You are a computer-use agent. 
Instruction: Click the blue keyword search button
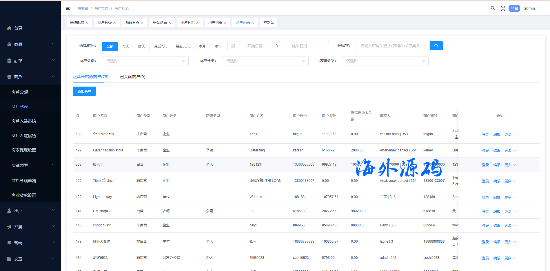(436, 46)
